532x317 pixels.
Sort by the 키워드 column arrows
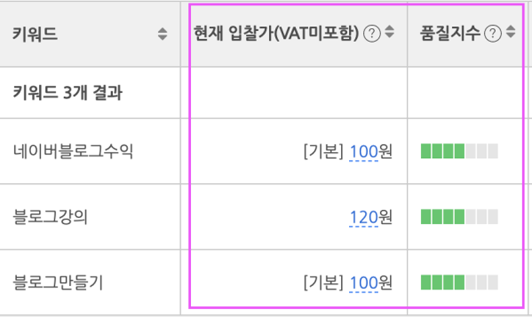coord(163,34)
